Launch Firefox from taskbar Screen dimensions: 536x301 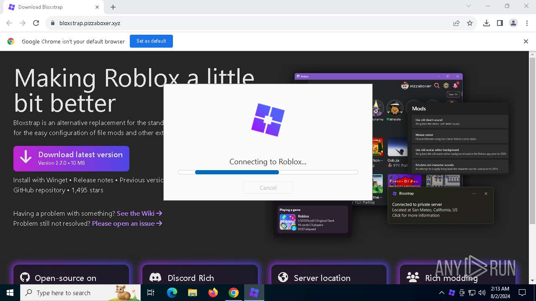click(x=213, y=293)
